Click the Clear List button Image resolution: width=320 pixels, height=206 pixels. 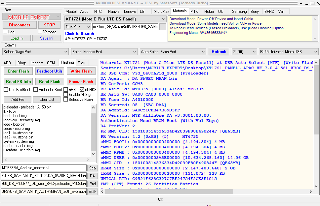(47, 99)
